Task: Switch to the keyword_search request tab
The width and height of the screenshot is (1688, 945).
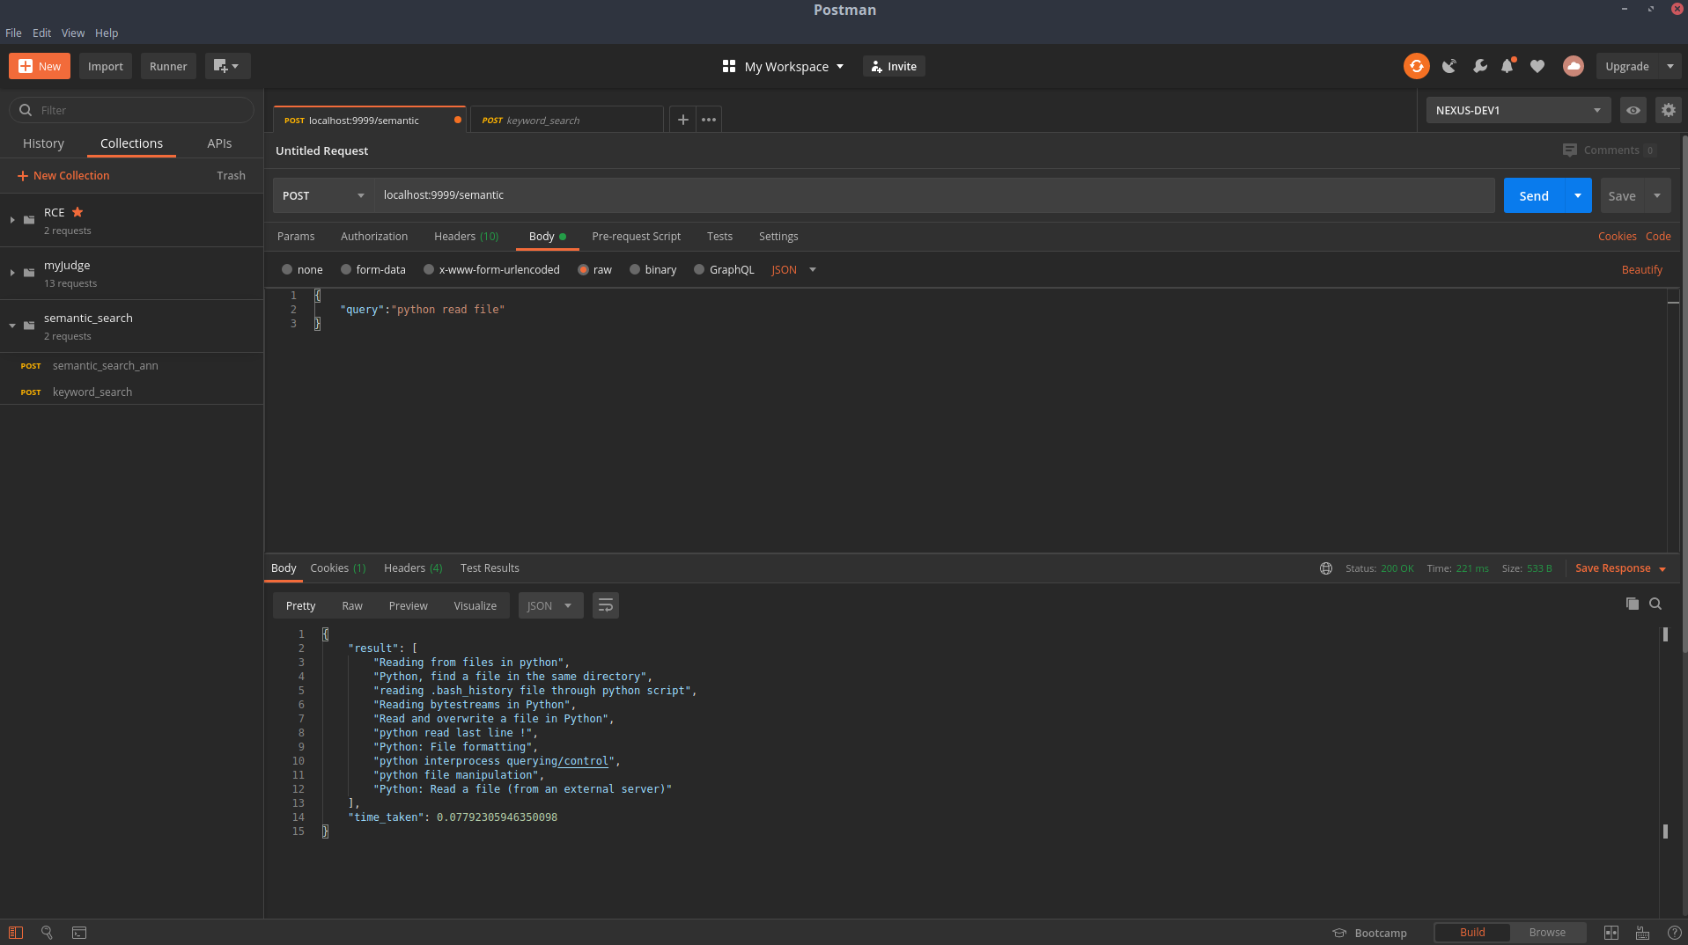Action: [x=566, y=121]
